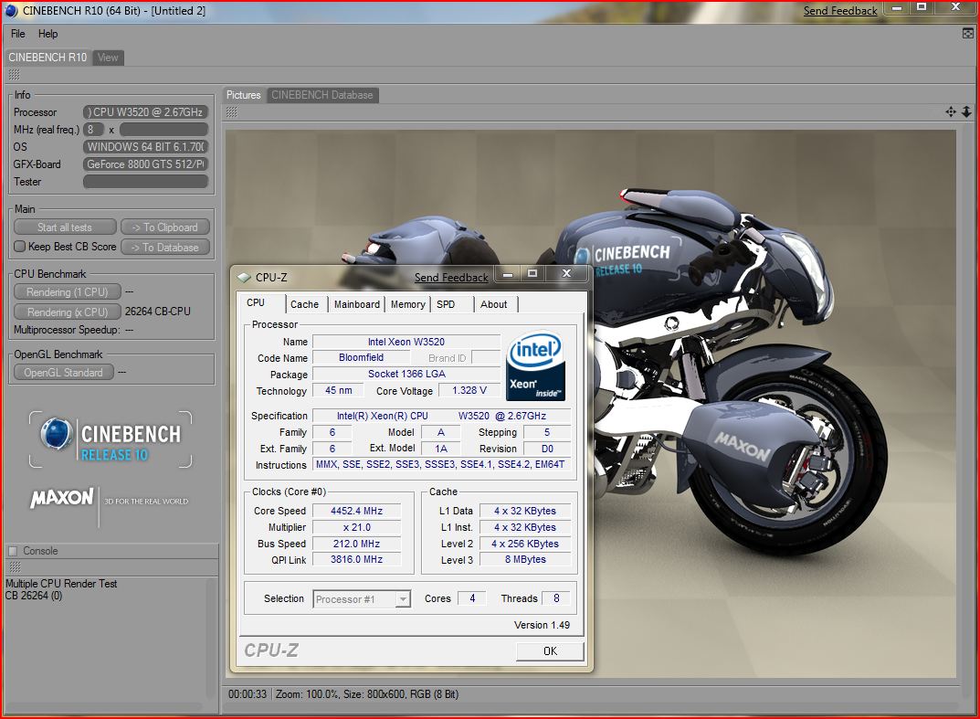Click the empty real frequency field
Screen dimensions: 980x719
click(x=163, y=130)
